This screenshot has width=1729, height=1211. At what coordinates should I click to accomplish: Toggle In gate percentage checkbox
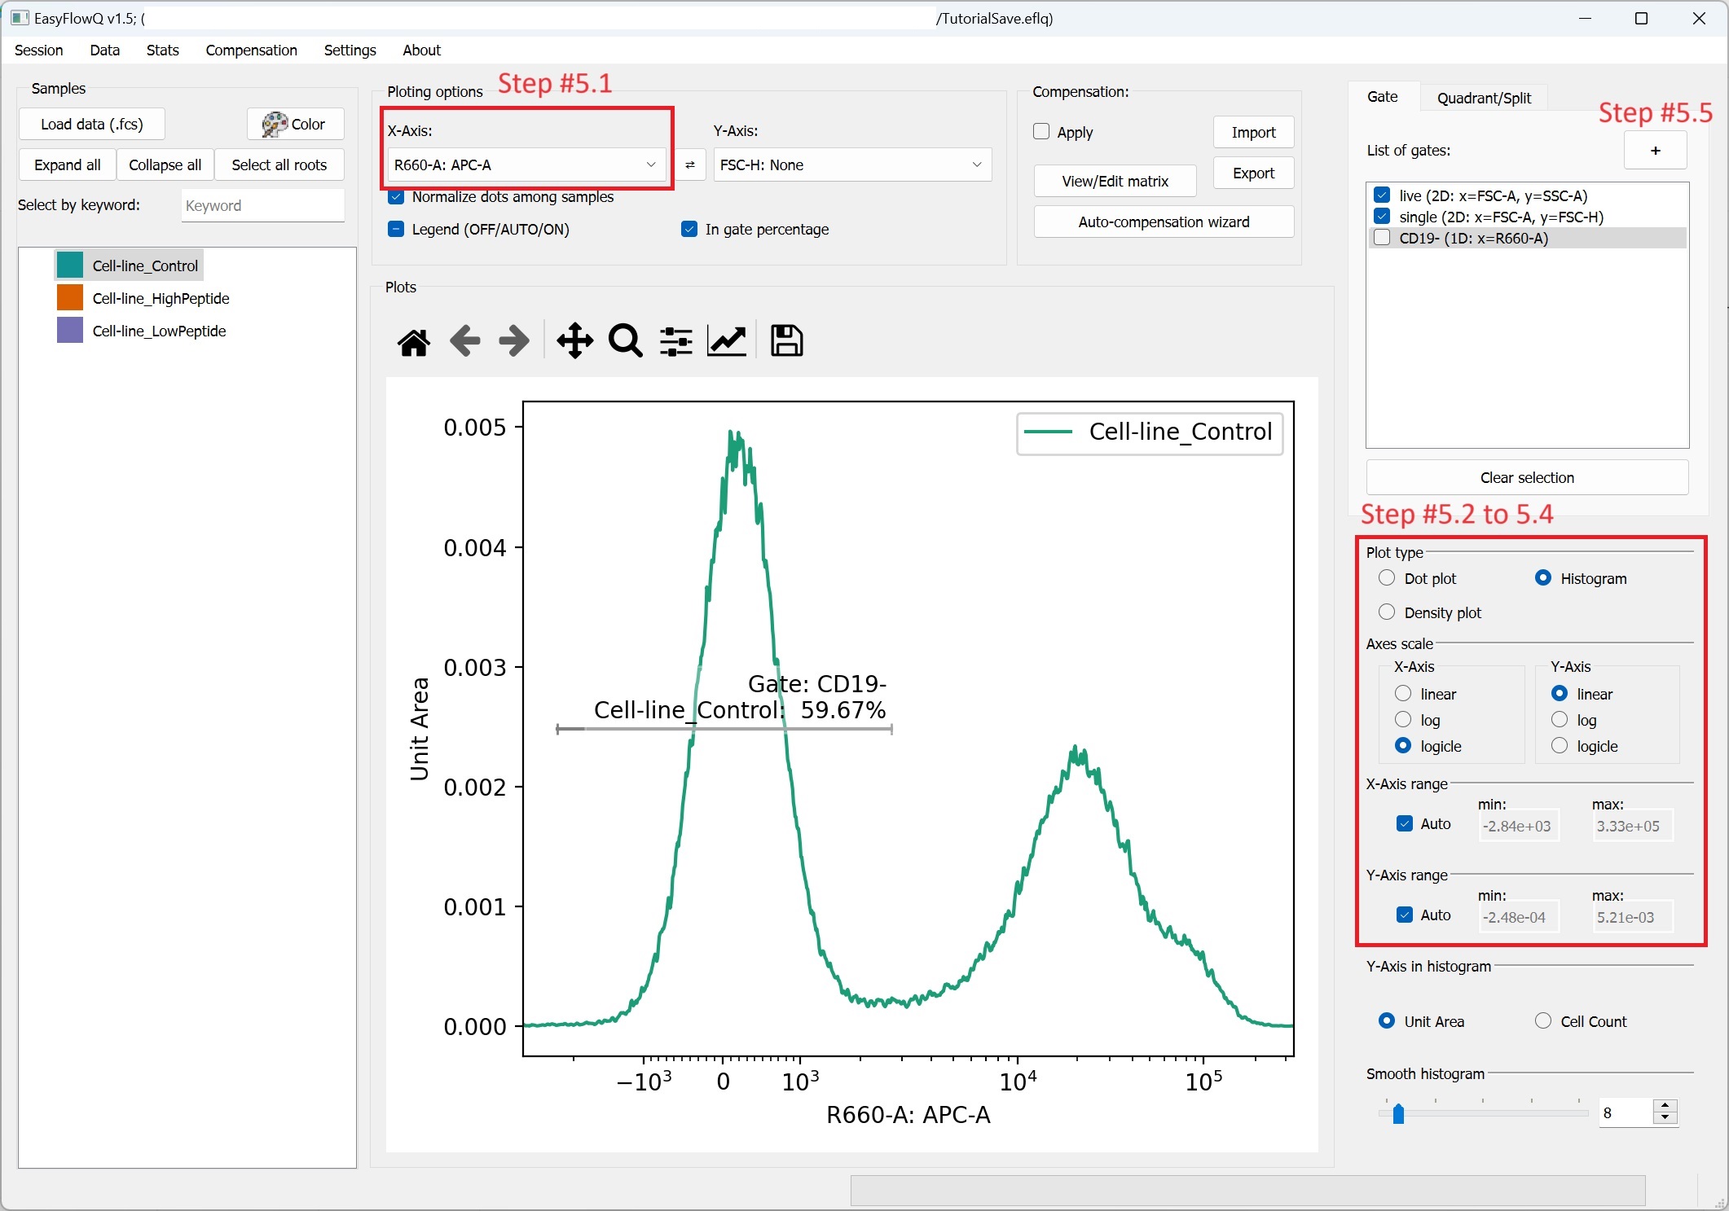(689, 230)
